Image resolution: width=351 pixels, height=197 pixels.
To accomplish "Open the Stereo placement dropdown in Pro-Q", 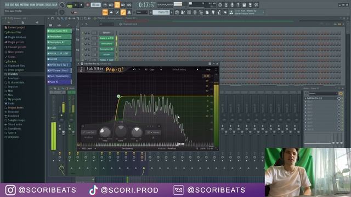I will coord(154,132).
